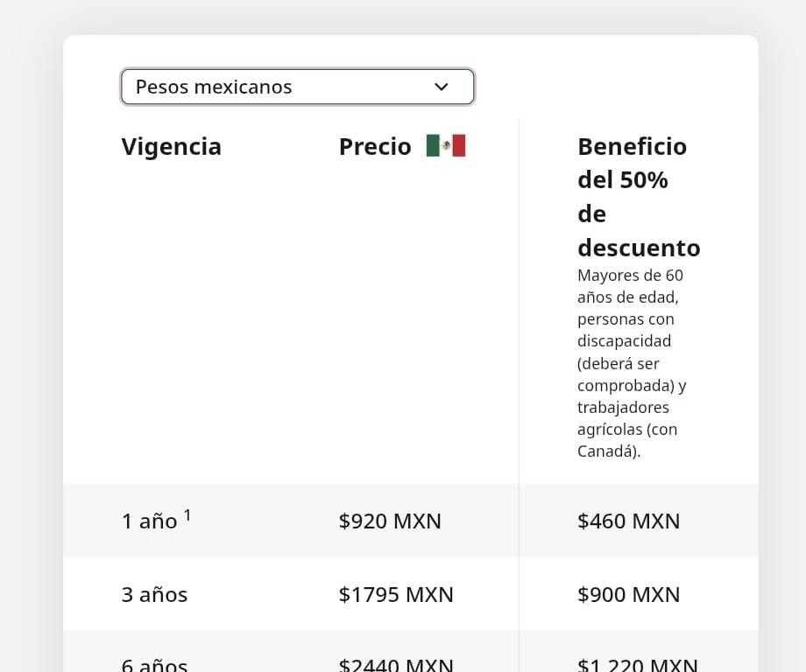Click the word "discapacidad" in the description
This screenshot has width=806, height=672.
(x=624, y=341)
